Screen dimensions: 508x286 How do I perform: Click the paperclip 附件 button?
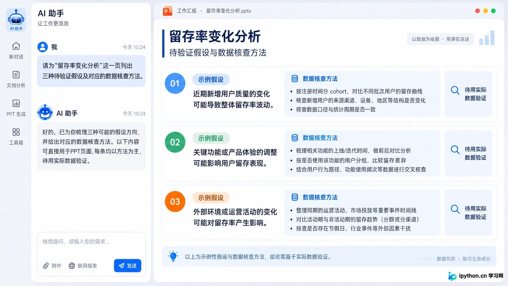click(x=52, y=266)
